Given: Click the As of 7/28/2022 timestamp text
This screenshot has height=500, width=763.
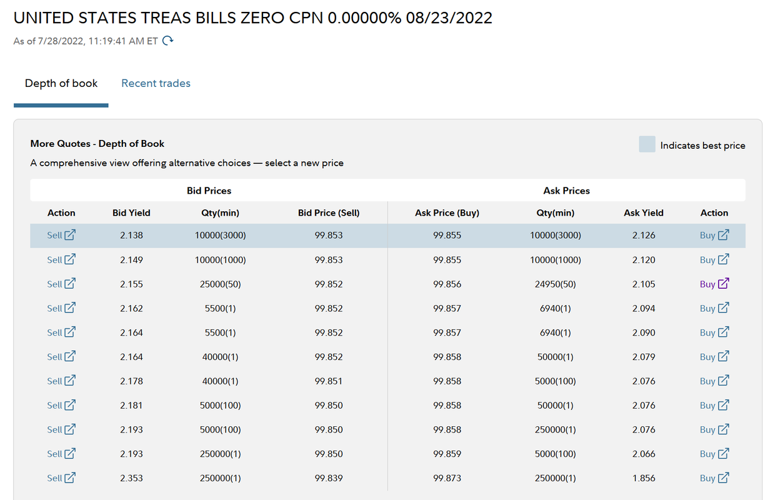Looking at the screenshot, I should (86, 41).
